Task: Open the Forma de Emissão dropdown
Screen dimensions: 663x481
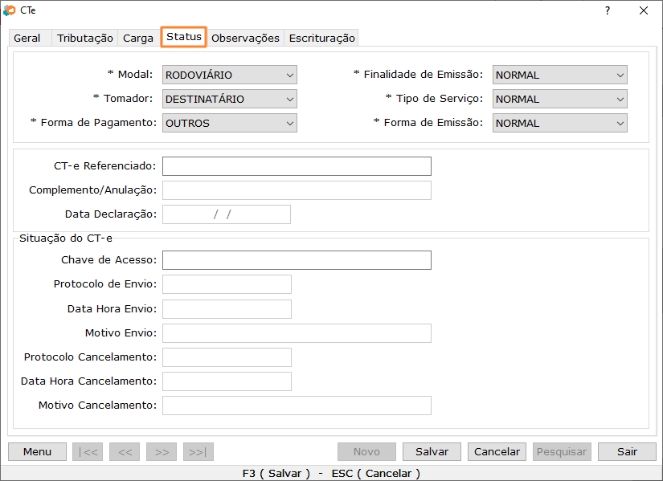Action: click(x=559, y=123)
